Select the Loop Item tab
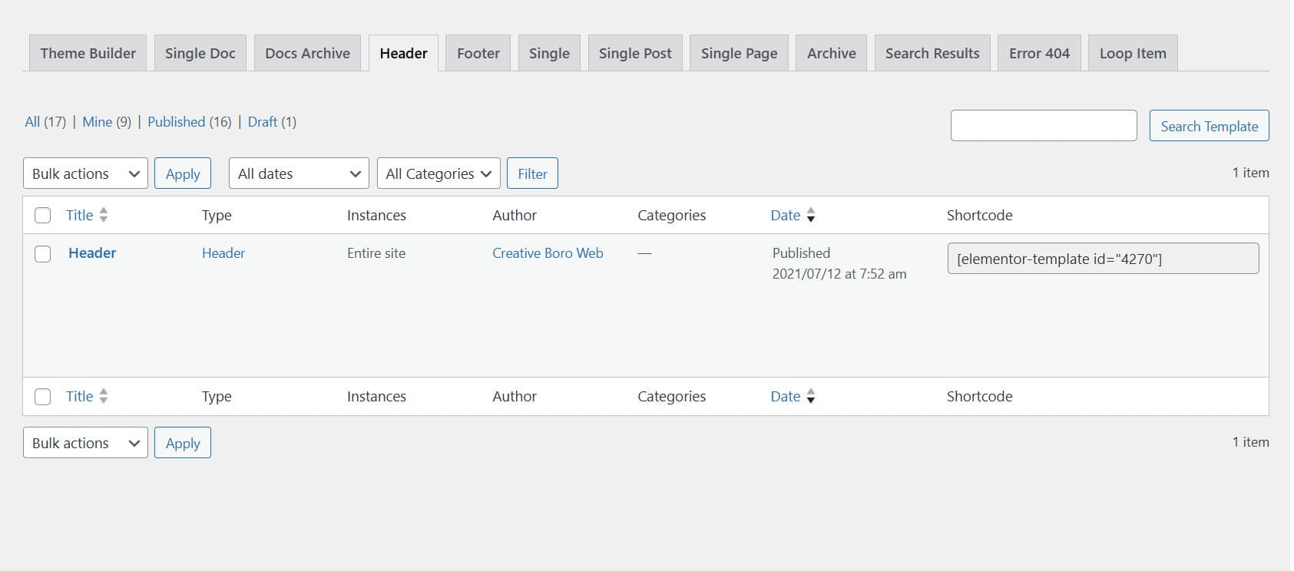This screenshot has width=1294, height=571. [1133, 54]
